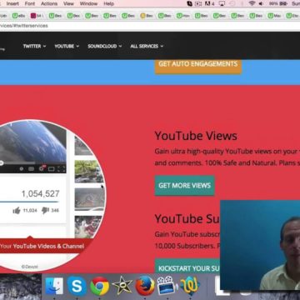Click the Skype status icon in menu bar

point(189,3)
